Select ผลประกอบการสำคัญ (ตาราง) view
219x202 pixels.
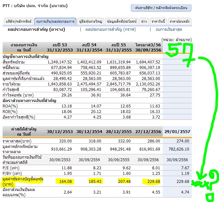(x=36, y=29)
